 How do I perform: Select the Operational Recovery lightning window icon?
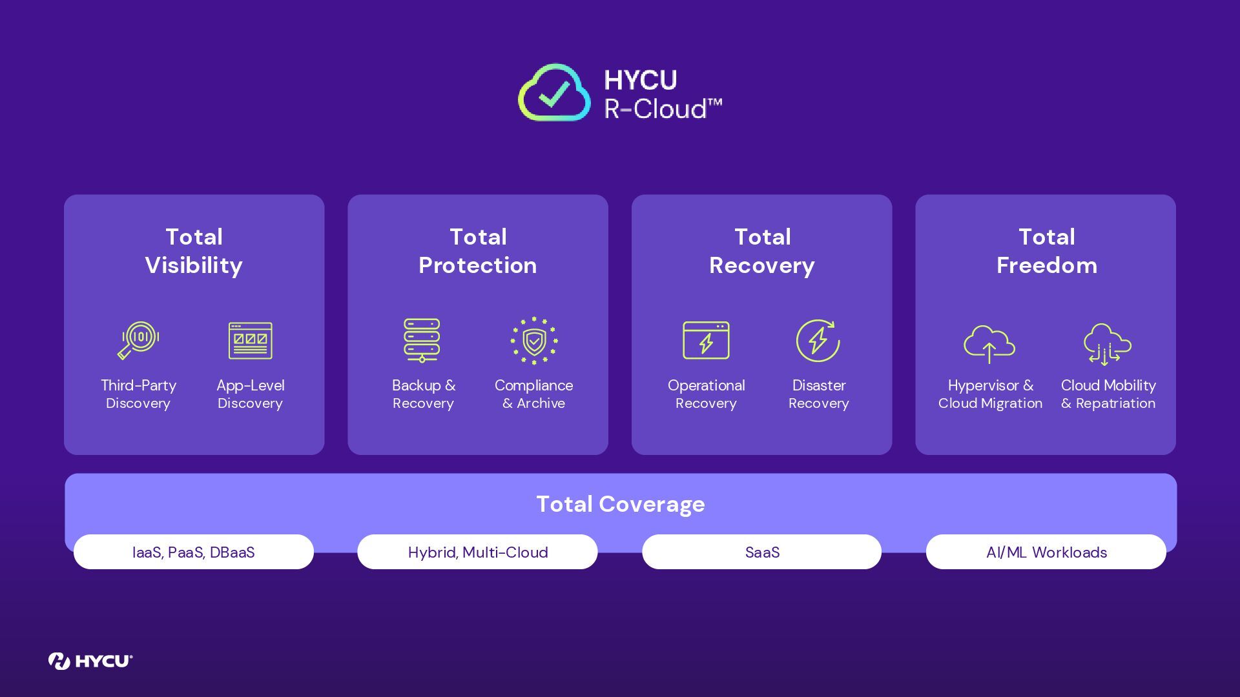click(706, 340)
